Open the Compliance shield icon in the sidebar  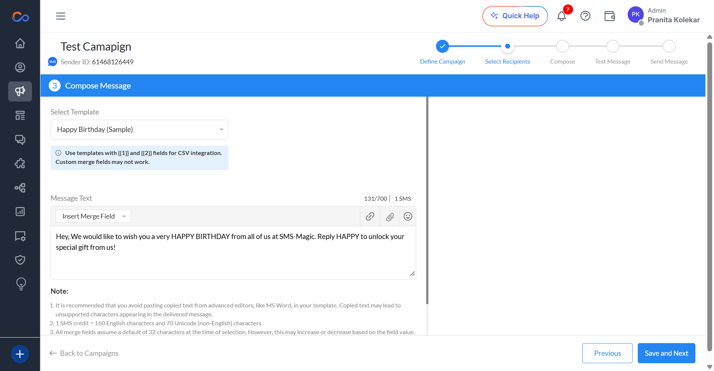20,260
